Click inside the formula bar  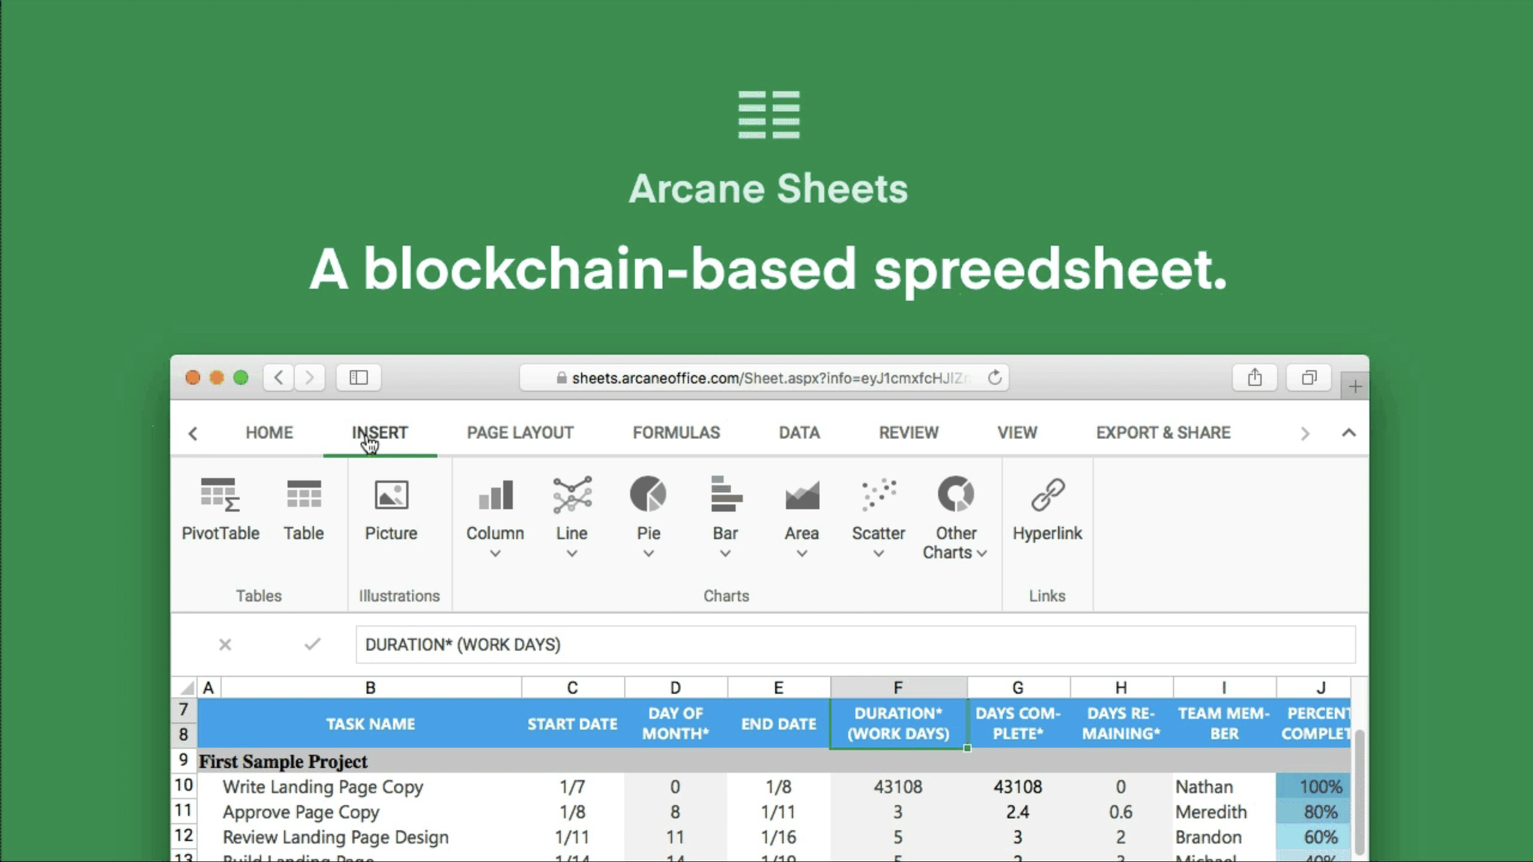point(714,645)
